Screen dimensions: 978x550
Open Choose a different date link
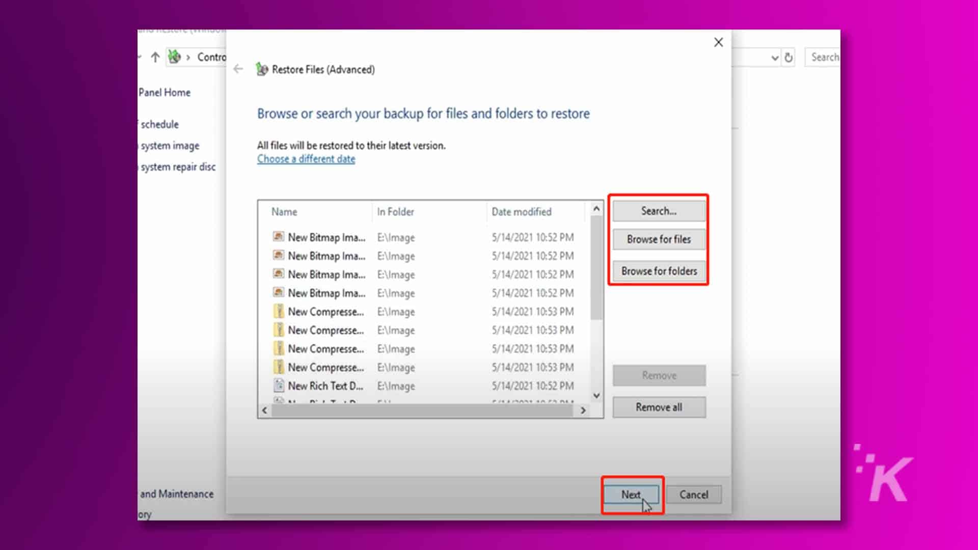tap(306, 159)
